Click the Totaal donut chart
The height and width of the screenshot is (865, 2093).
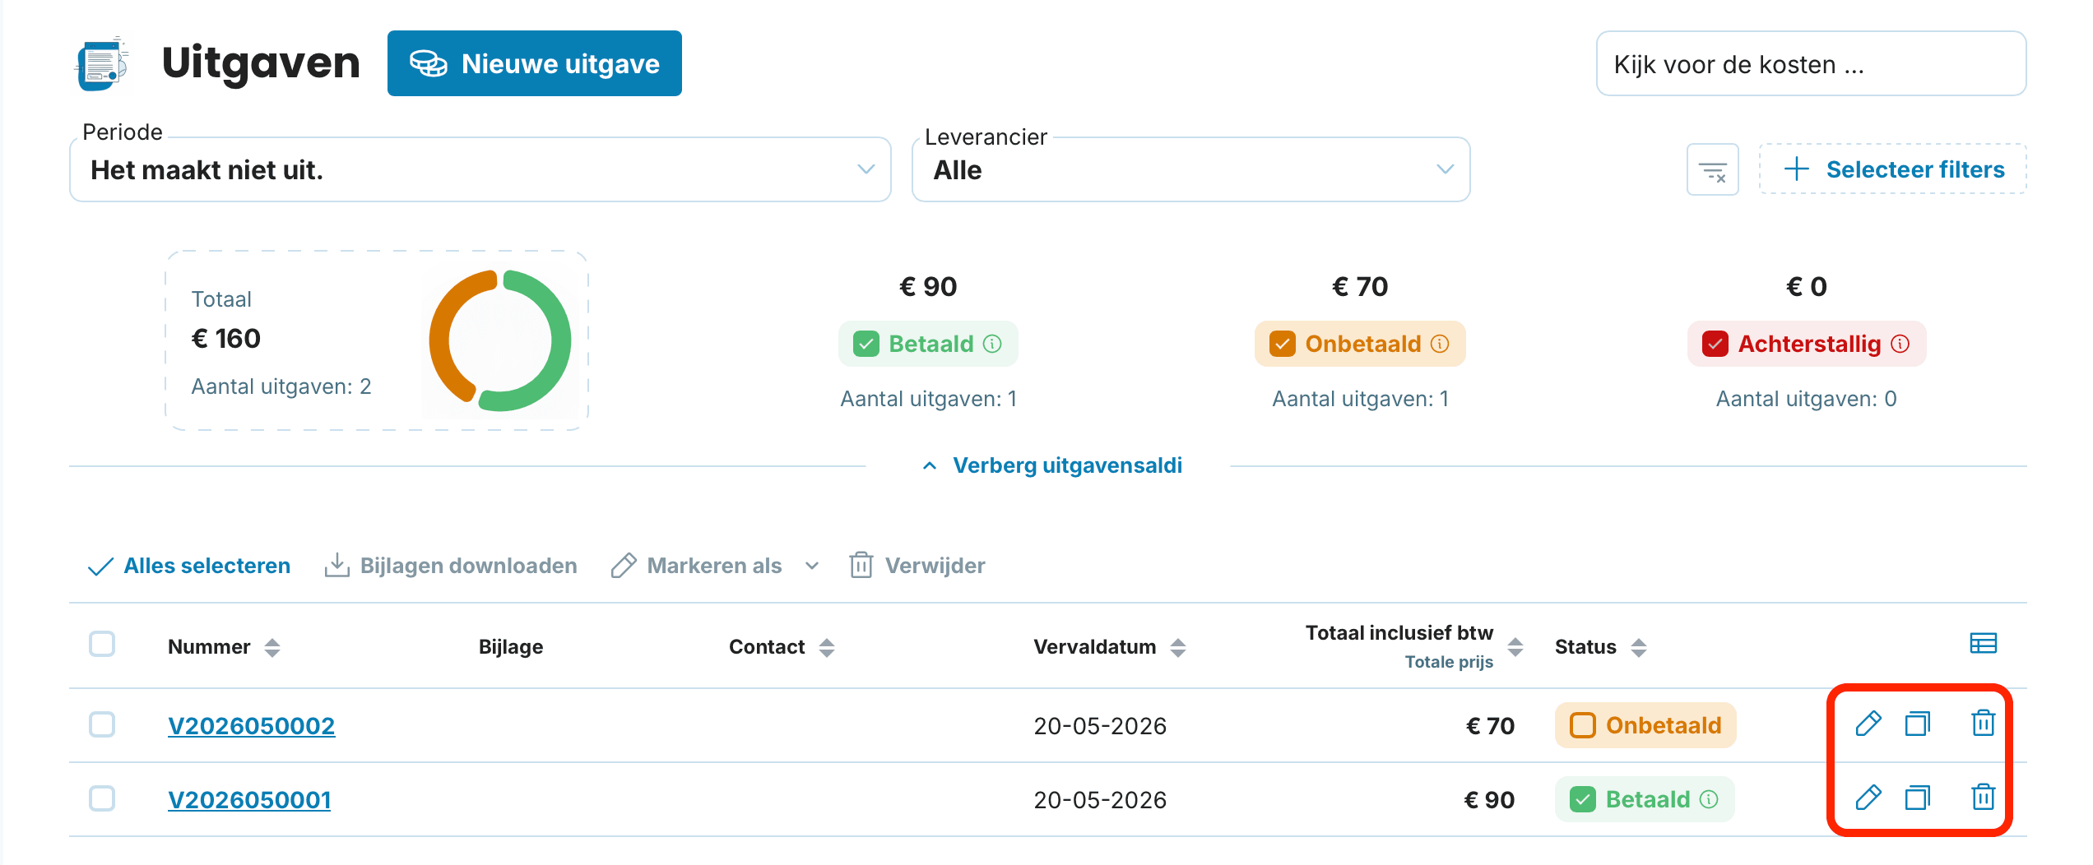(500, 340)
